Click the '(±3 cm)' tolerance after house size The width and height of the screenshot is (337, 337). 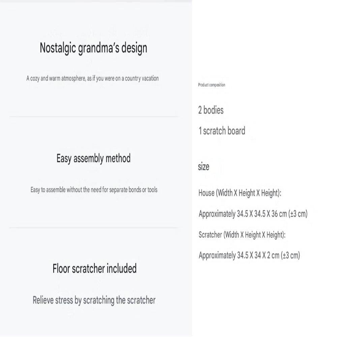pos(298,214)
